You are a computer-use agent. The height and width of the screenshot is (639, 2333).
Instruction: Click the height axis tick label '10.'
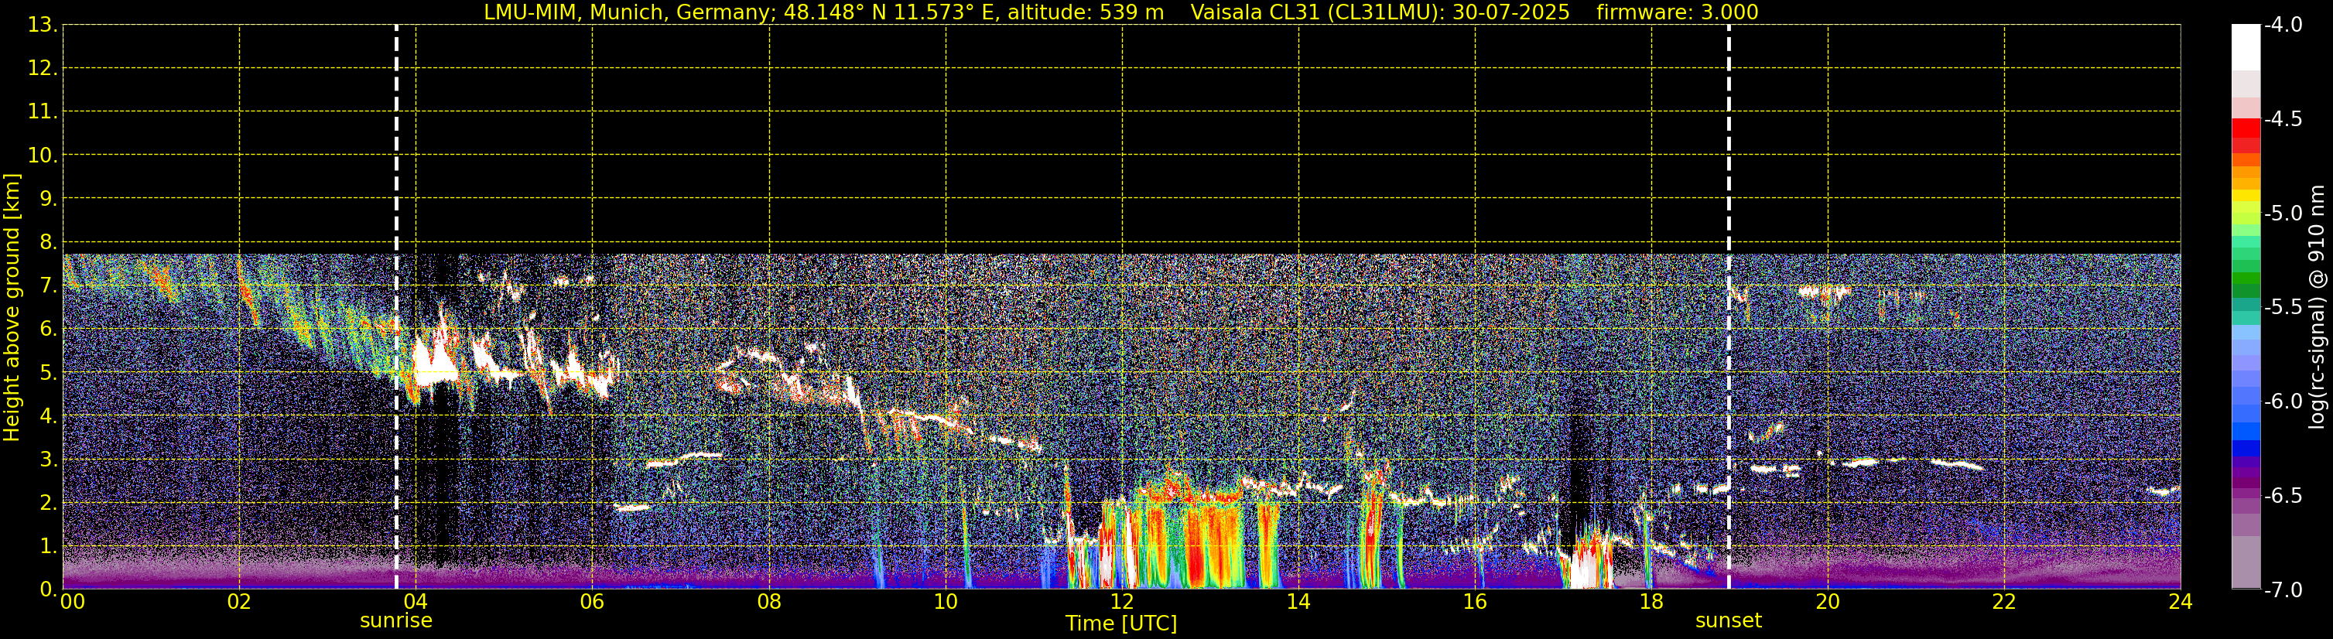tap(43, 155)
